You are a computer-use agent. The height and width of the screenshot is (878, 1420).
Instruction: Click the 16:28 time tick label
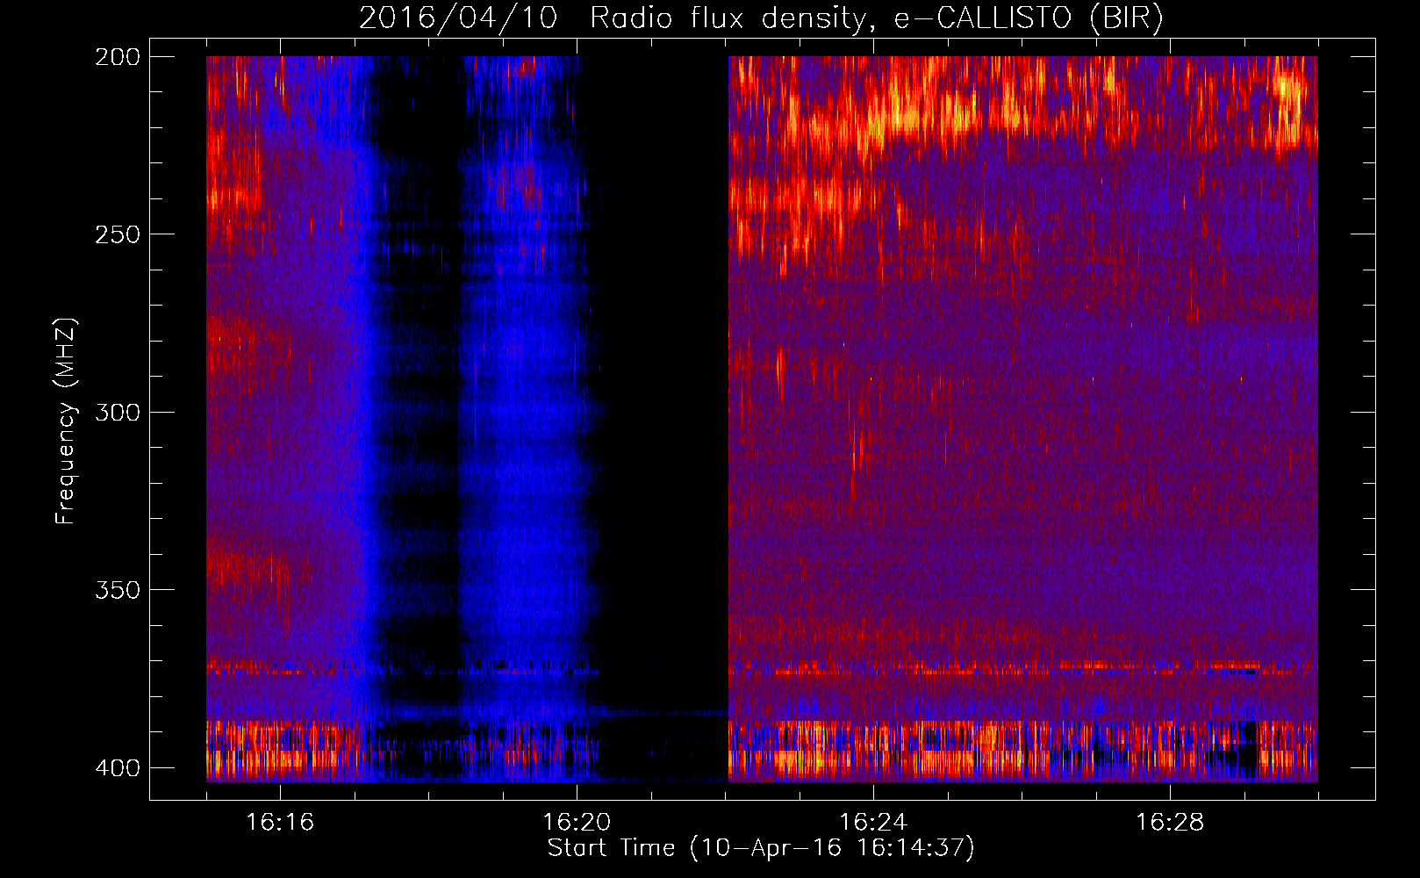coord(1170,822)
